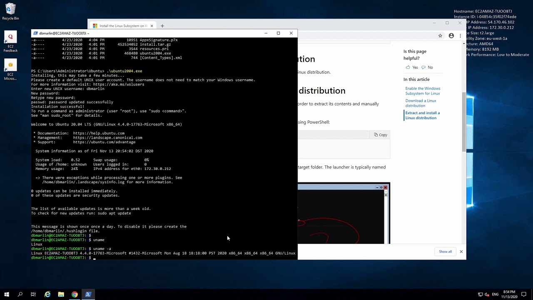Click the muted volume tray icon
533x300 pixels.
(x=487, y=295)
